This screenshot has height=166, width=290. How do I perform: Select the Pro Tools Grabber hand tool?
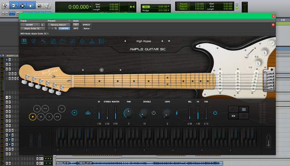[30, 6]
